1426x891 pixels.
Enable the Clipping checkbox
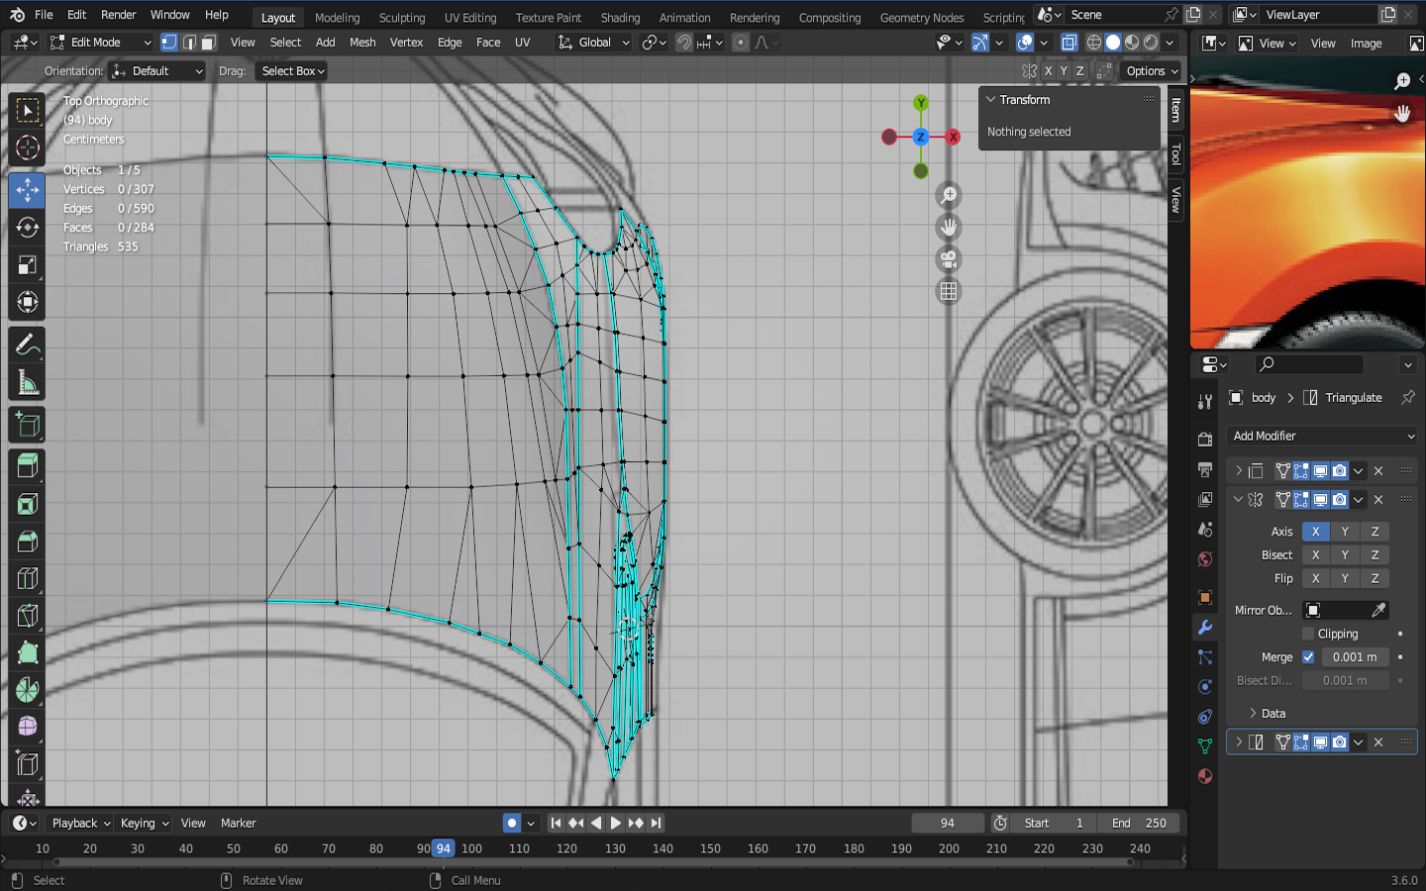[1308, 634]
